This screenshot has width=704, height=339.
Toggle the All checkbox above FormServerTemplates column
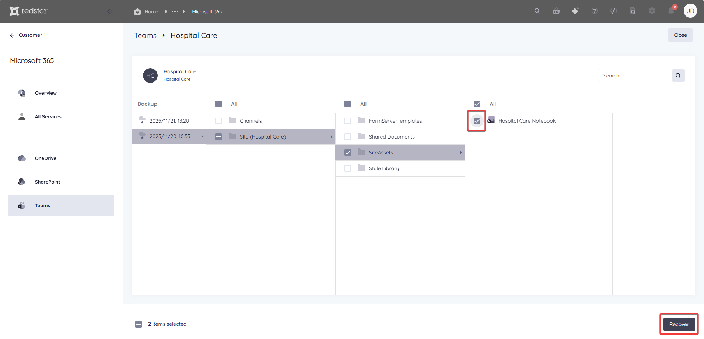(348, 104)
